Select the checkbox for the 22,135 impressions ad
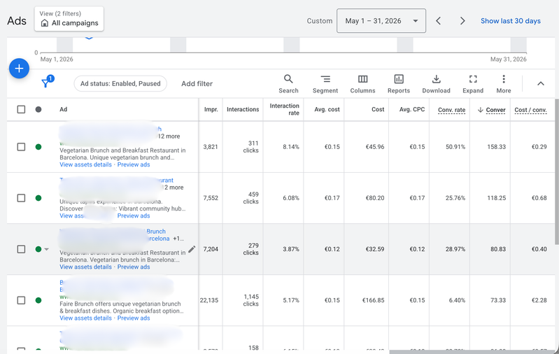The image size is (559, 354). point(22,300)
